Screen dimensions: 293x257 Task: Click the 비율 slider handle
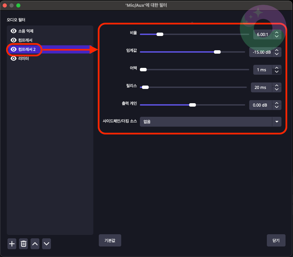click(160, 34)
